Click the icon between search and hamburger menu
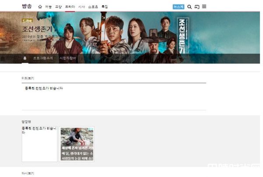The height and width of the screenshot is (177, 263). pyautogui.click(x=197, y=7)
